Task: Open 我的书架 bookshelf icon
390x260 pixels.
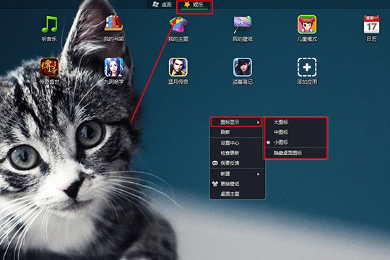Action: pos(113,23)
